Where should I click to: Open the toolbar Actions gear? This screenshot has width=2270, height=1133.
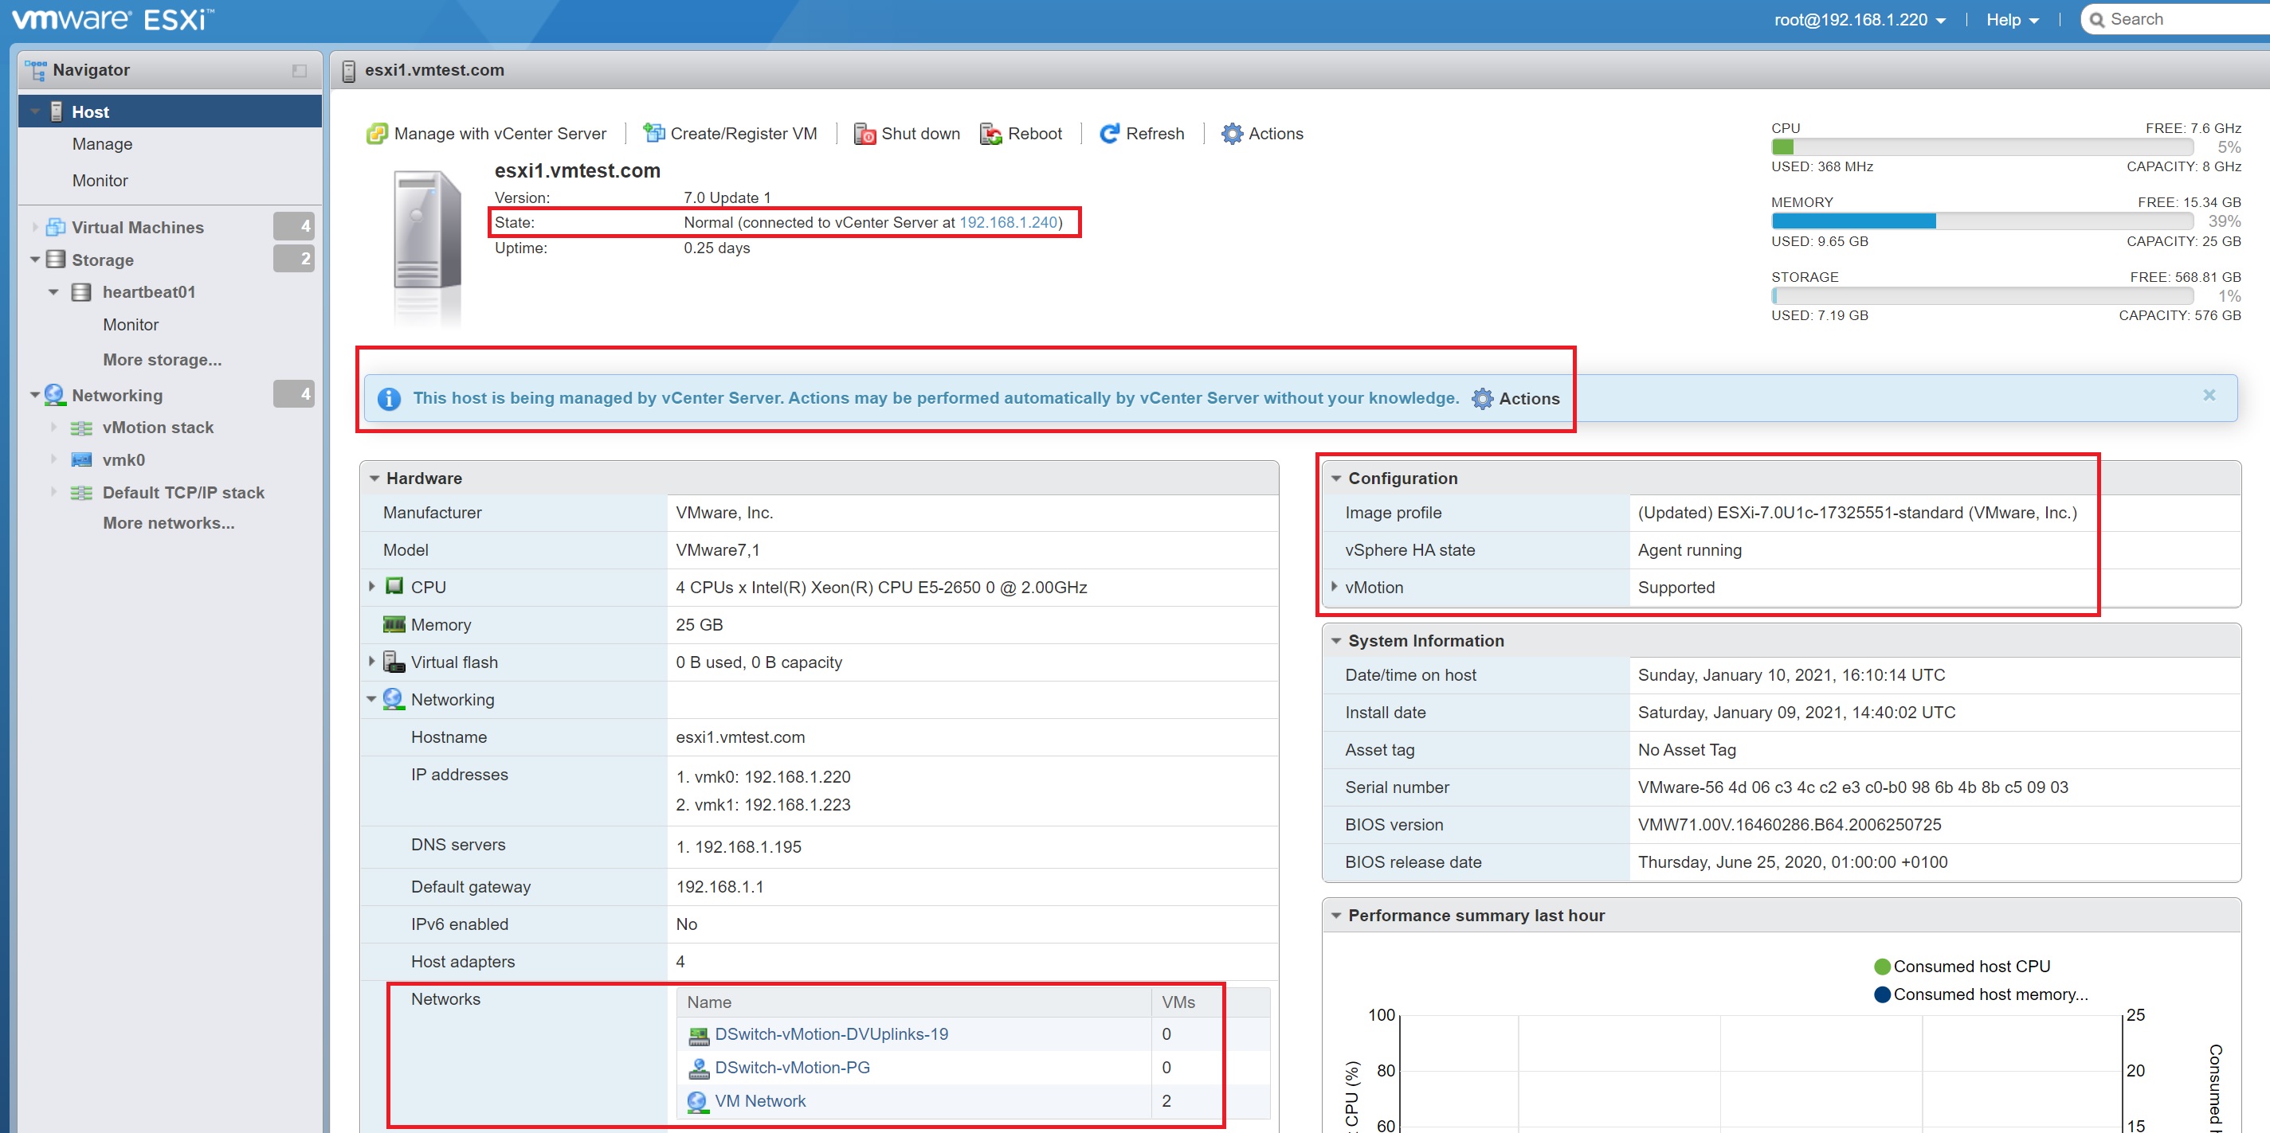1231,134
